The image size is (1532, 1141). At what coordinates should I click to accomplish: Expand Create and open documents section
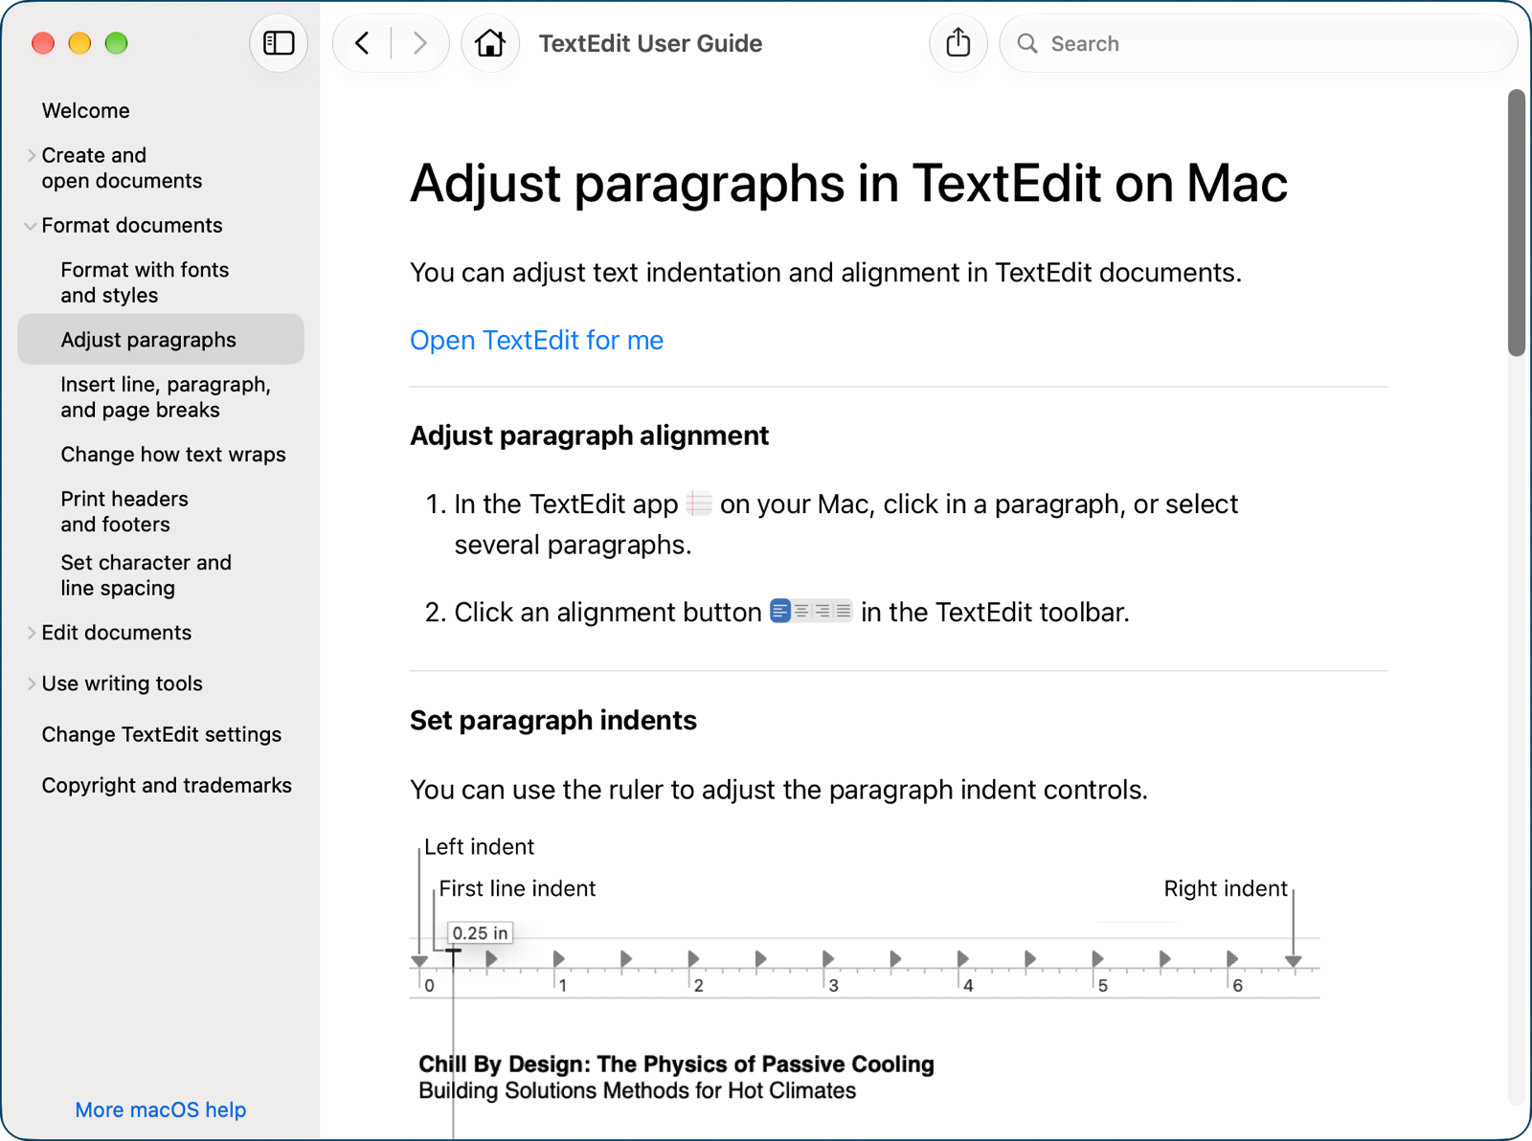pyautogui.click(x=32, y=155)
